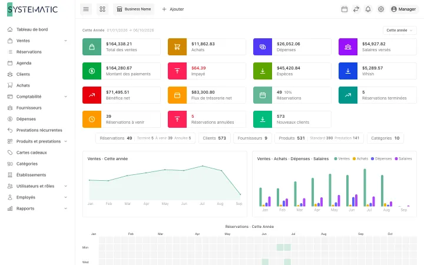Expand Produits et prestations chevron
This screenshot has width=424, height=265.
pos(65,141)
